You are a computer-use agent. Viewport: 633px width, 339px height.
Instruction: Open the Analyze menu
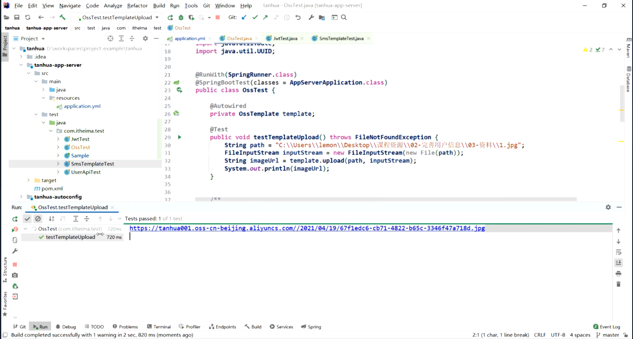coord(113,5)
